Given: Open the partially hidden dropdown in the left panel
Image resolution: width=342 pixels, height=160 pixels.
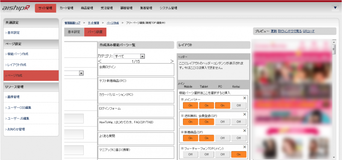Looking at the screenshot, I should point(74,73).
